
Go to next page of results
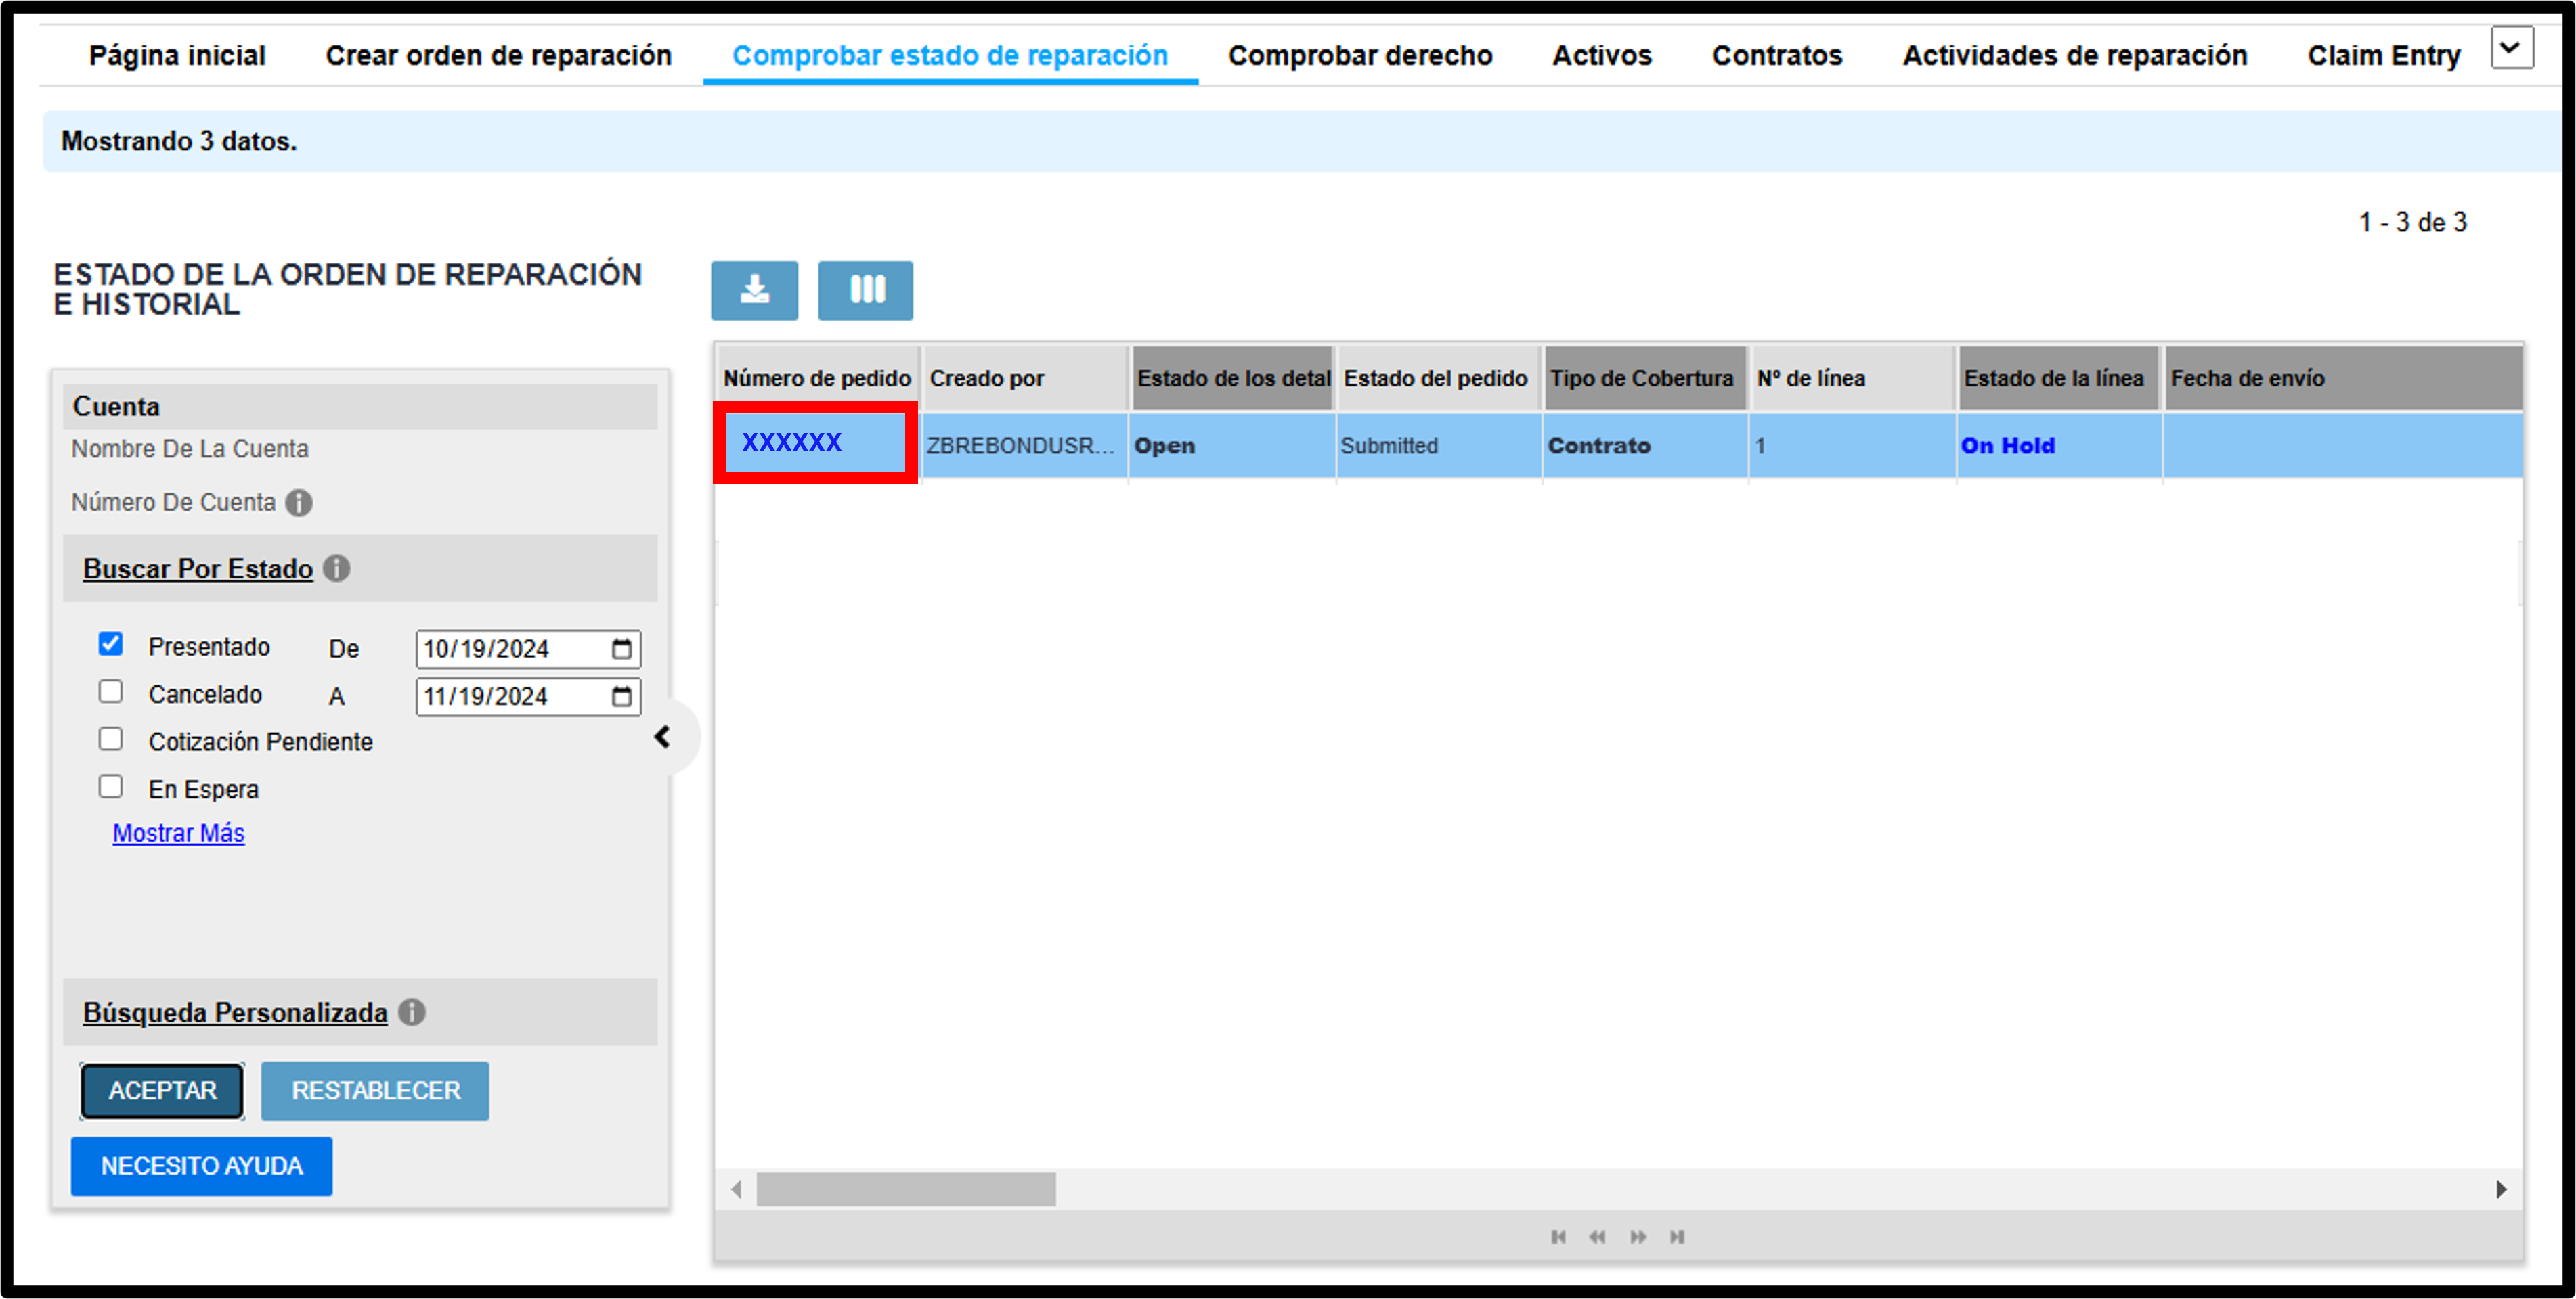point(1638,1237)
